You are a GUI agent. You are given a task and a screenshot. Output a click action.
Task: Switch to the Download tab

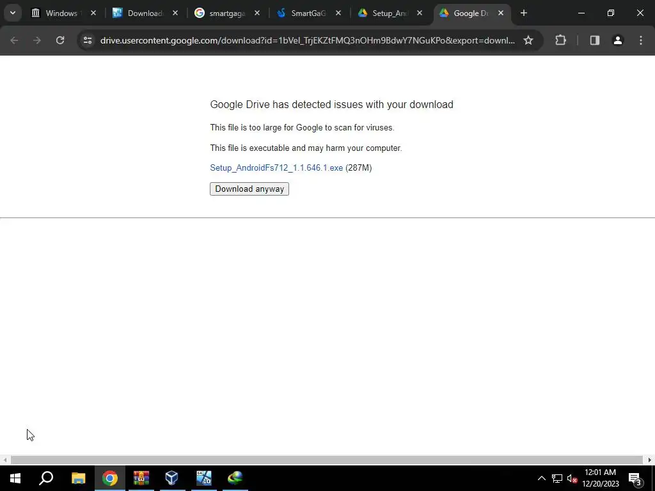coord(144,13)
